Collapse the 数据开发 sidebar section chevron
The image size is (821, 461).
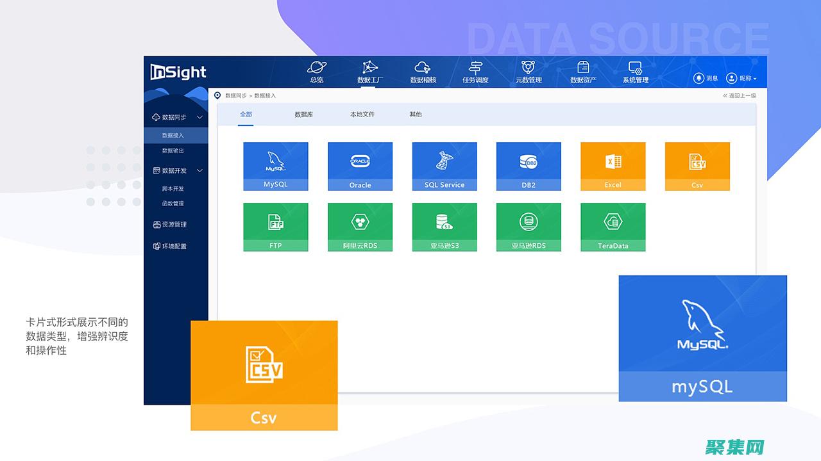click(199, 171)
